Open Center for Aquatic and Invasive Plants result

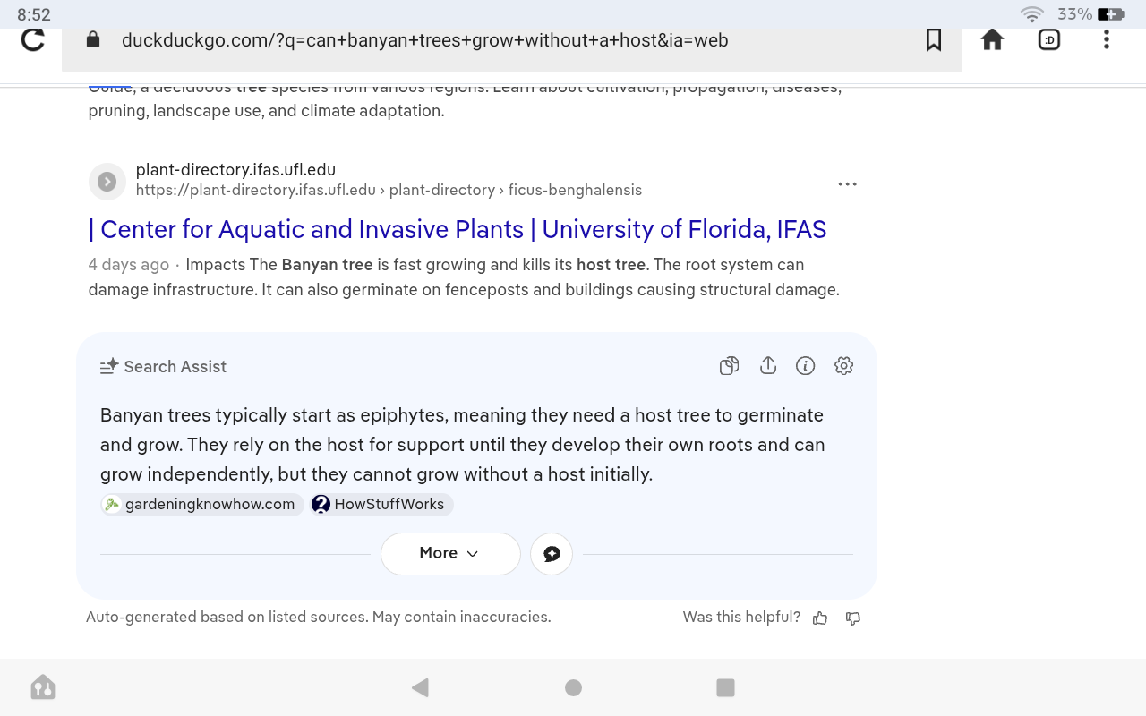[x=458, y=229]
